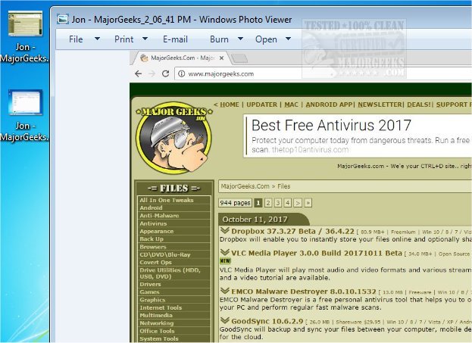Open the Print menu
Image resolution: width=472 pixels, height=343 pixels.
coord(123,39)
